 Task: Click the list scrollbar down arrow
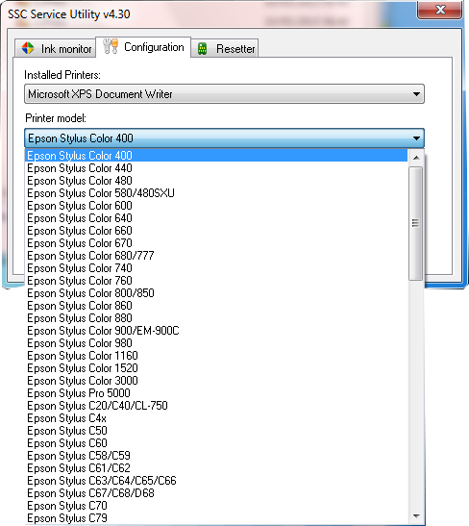coord(416,516)
